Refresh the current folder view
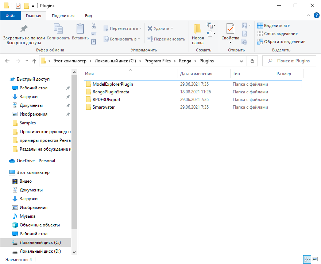Viewport: 321px width, 264px height. tap(252, 61)
